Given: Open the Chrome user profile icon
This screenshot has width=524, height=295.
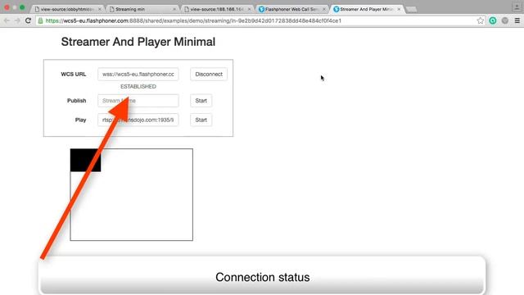Looking at the screenshot, I should [517, 7].
